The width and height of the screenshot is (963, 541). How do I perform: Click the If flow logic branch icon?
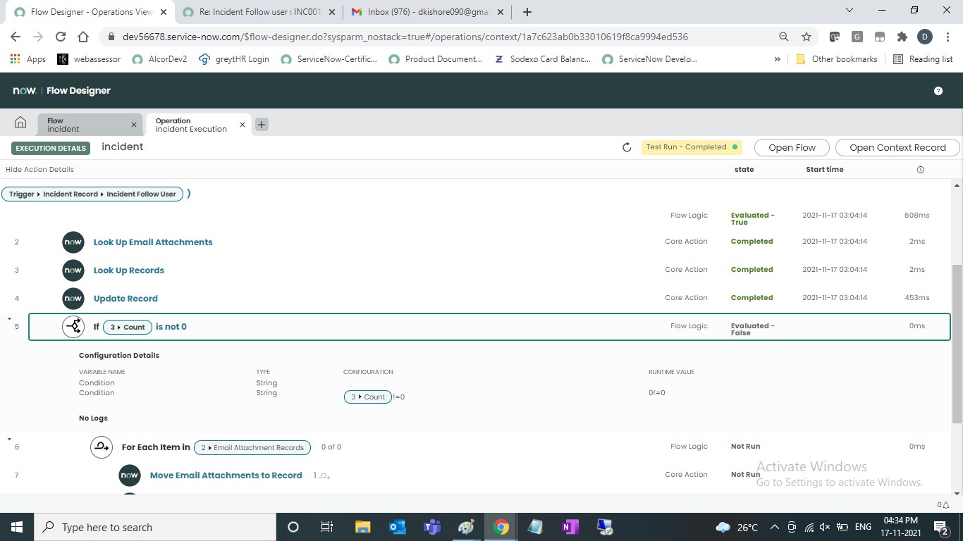click(73, 327)
